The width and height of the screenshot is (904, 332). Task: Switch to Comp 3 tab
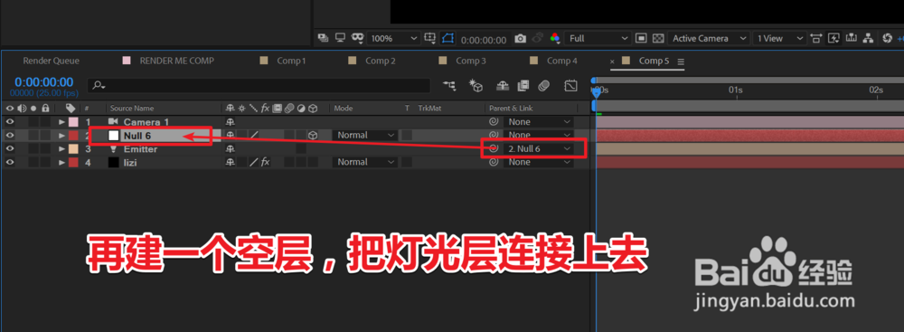(471, 61)
